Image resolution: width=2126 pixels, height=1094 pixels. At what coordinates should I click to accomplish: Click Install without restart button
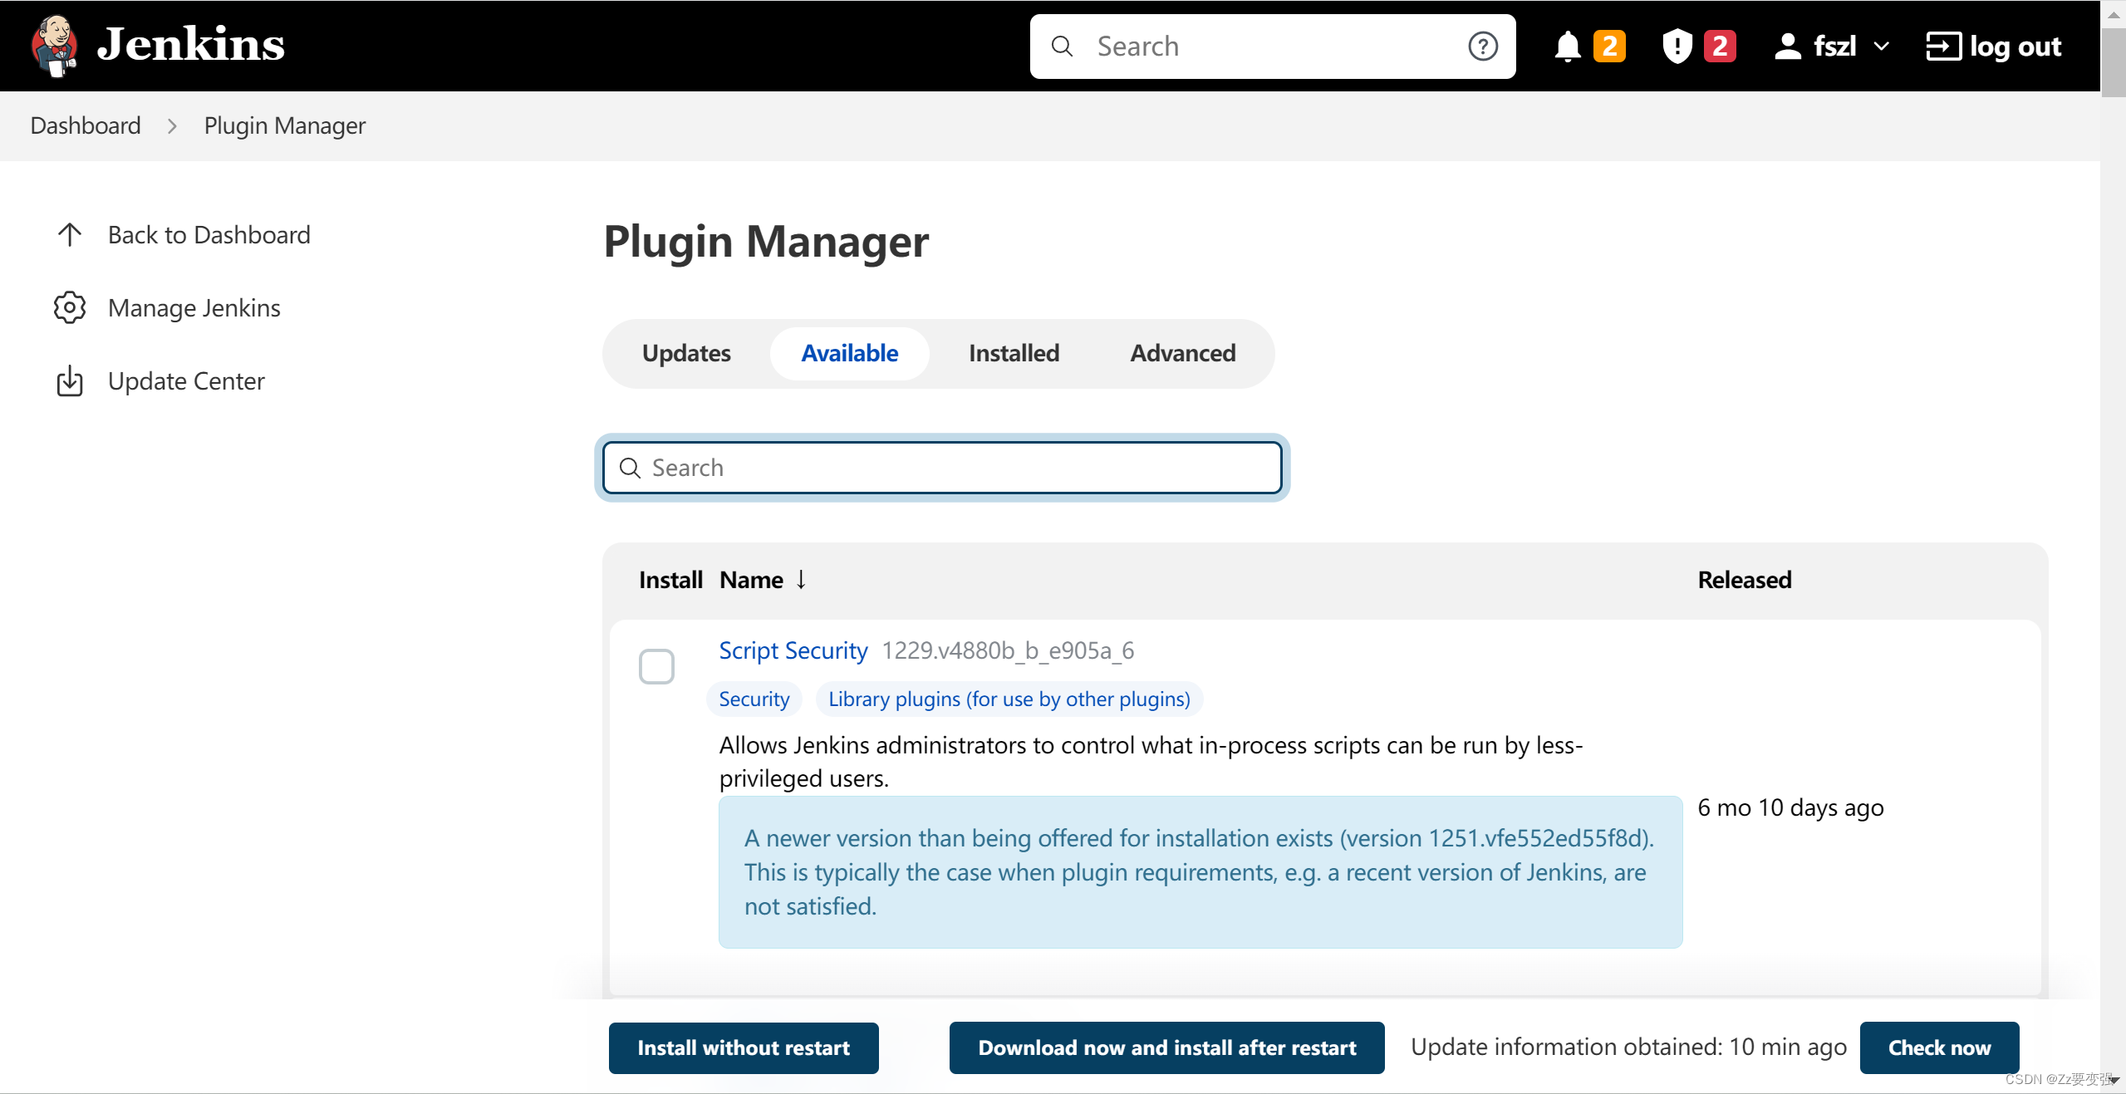(x=744, y=1047)
